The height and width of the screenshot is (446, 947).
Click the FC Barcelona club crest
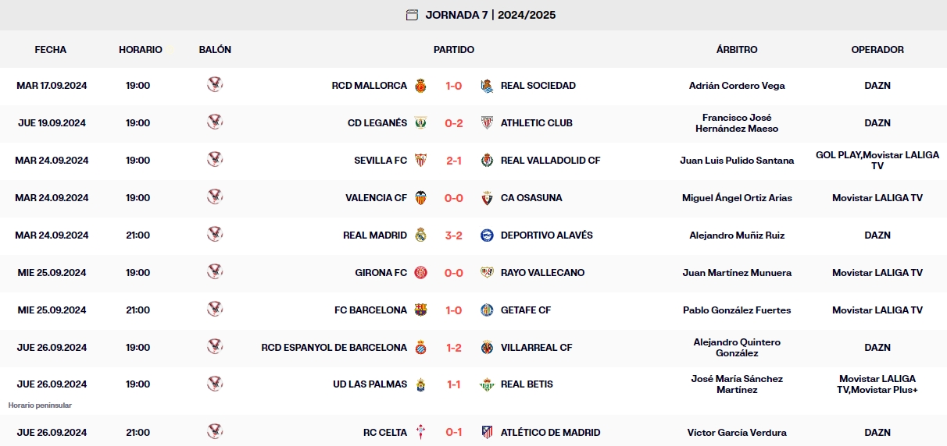[420, 310]
